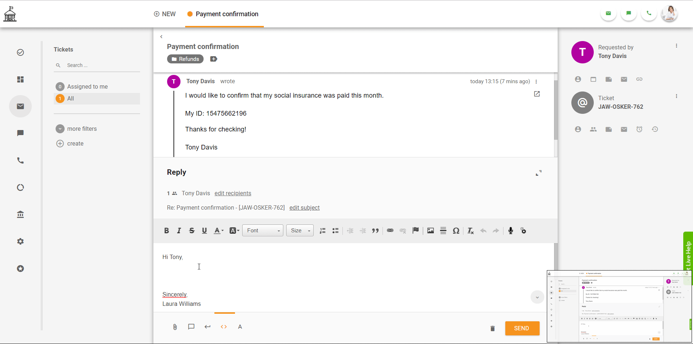Viewport: 693px width, 344px height.
Task: Toggle bold formatting
Action: (166, 231)
